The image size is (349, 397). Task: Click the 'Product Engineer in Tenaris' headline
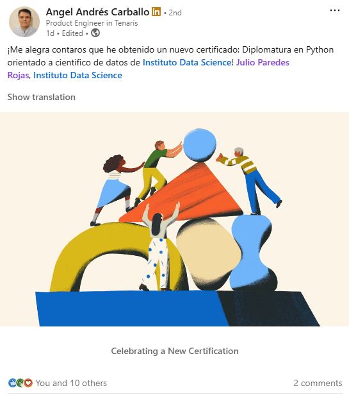pyautogui.click(x=92, y=23)
